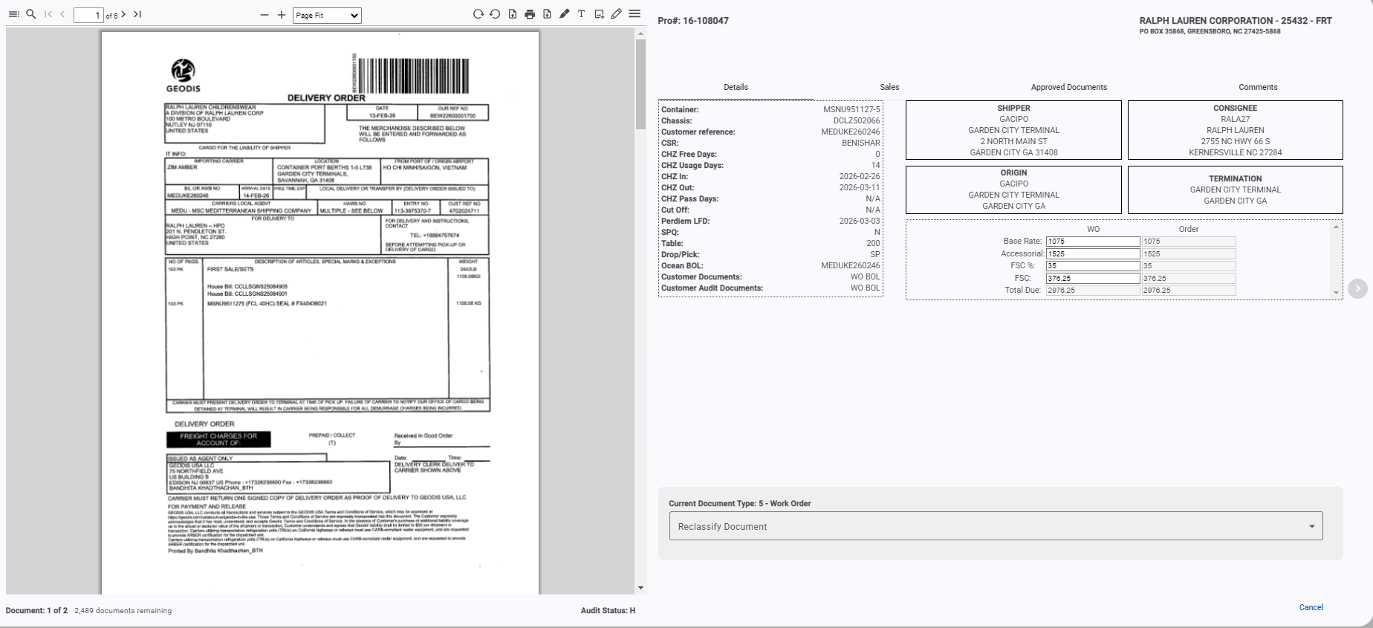Click the chassis value DCLZ502066
1373x628 pixels.
pyautogui.click(x=857, y=121)
